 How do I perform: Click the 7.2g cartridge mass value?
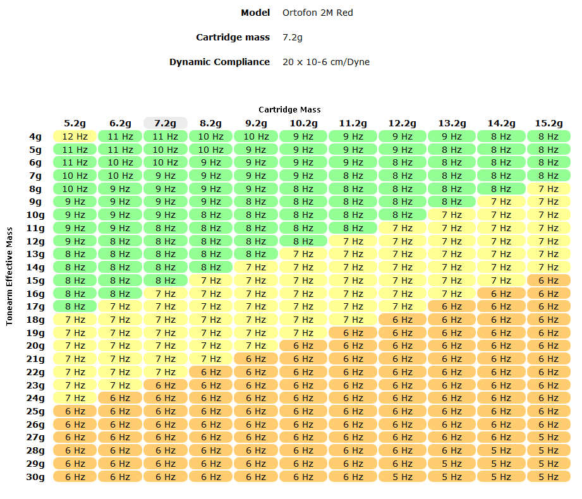[x=293, y=37]
